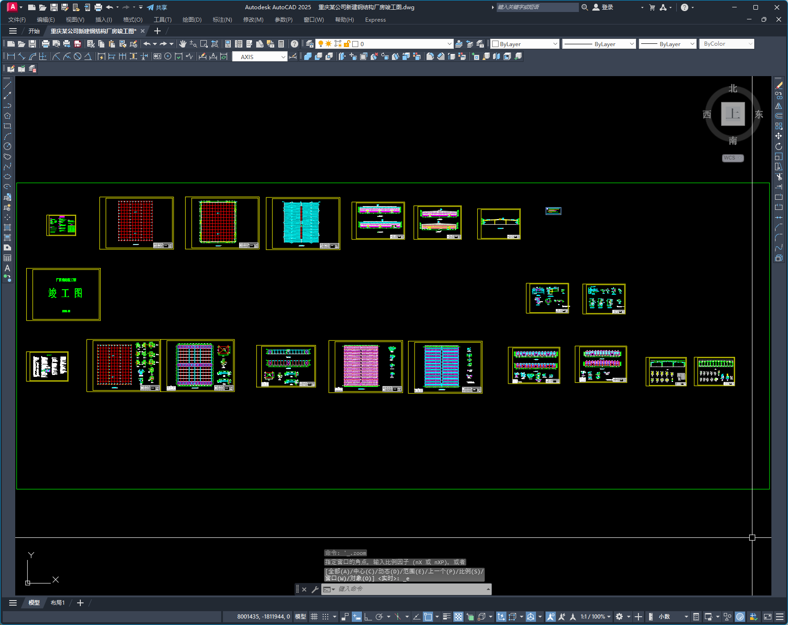Open the ByLayer color dropdown
The width and height of the screenshot is (788, 625).
click(x=555, y=44)
